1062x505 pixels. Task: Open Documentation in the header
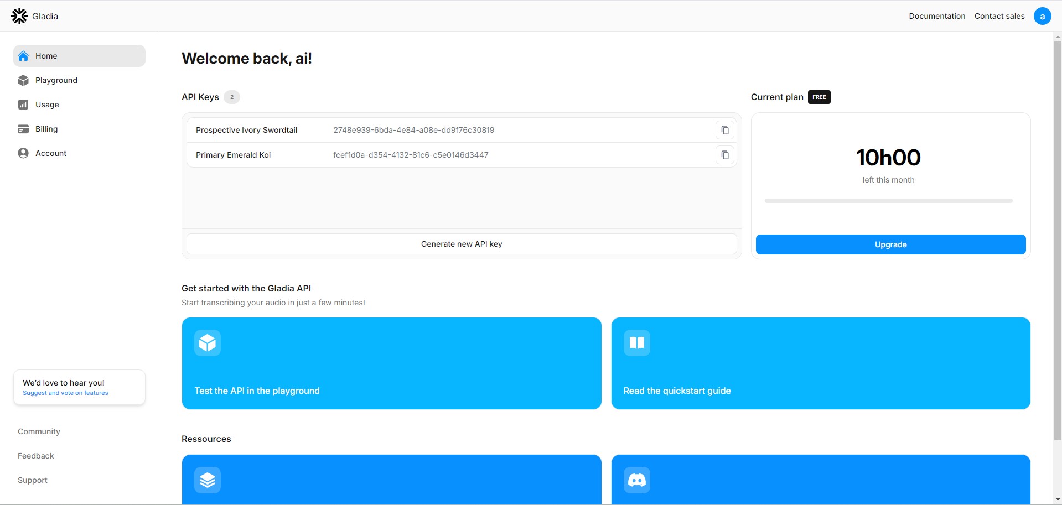937,16
